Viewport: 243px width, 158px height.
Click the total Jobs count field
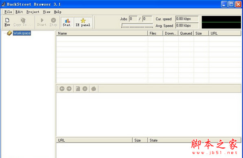coord(147,19)
